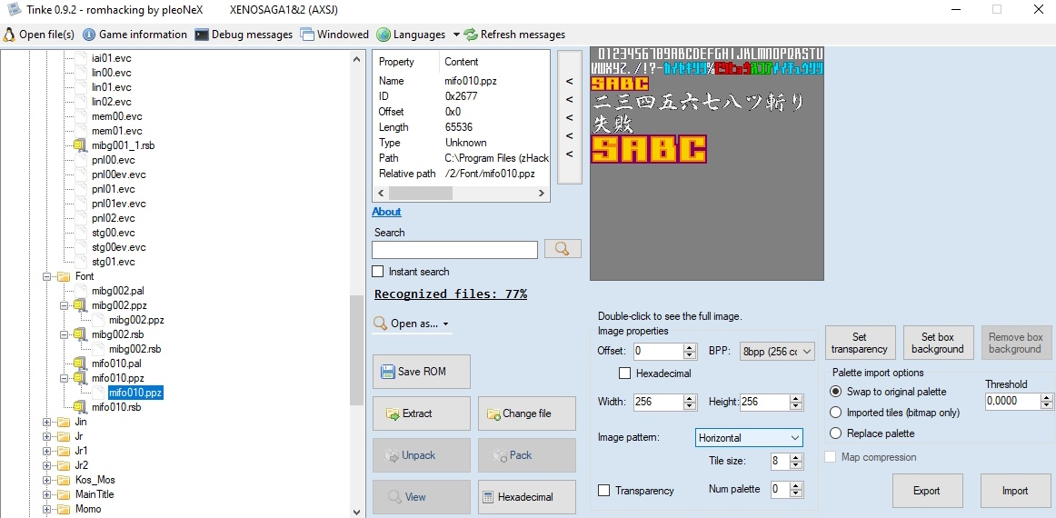Open Game information
1056x518 pixels.
coord(134,35)
